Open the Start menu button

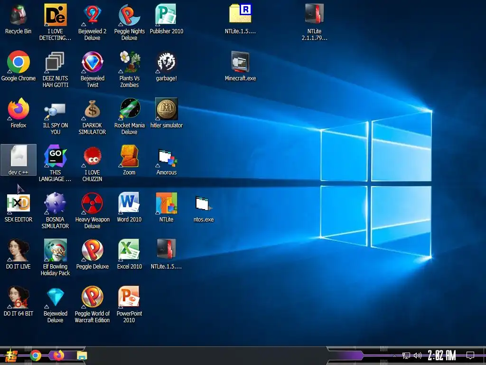point(11,355)
